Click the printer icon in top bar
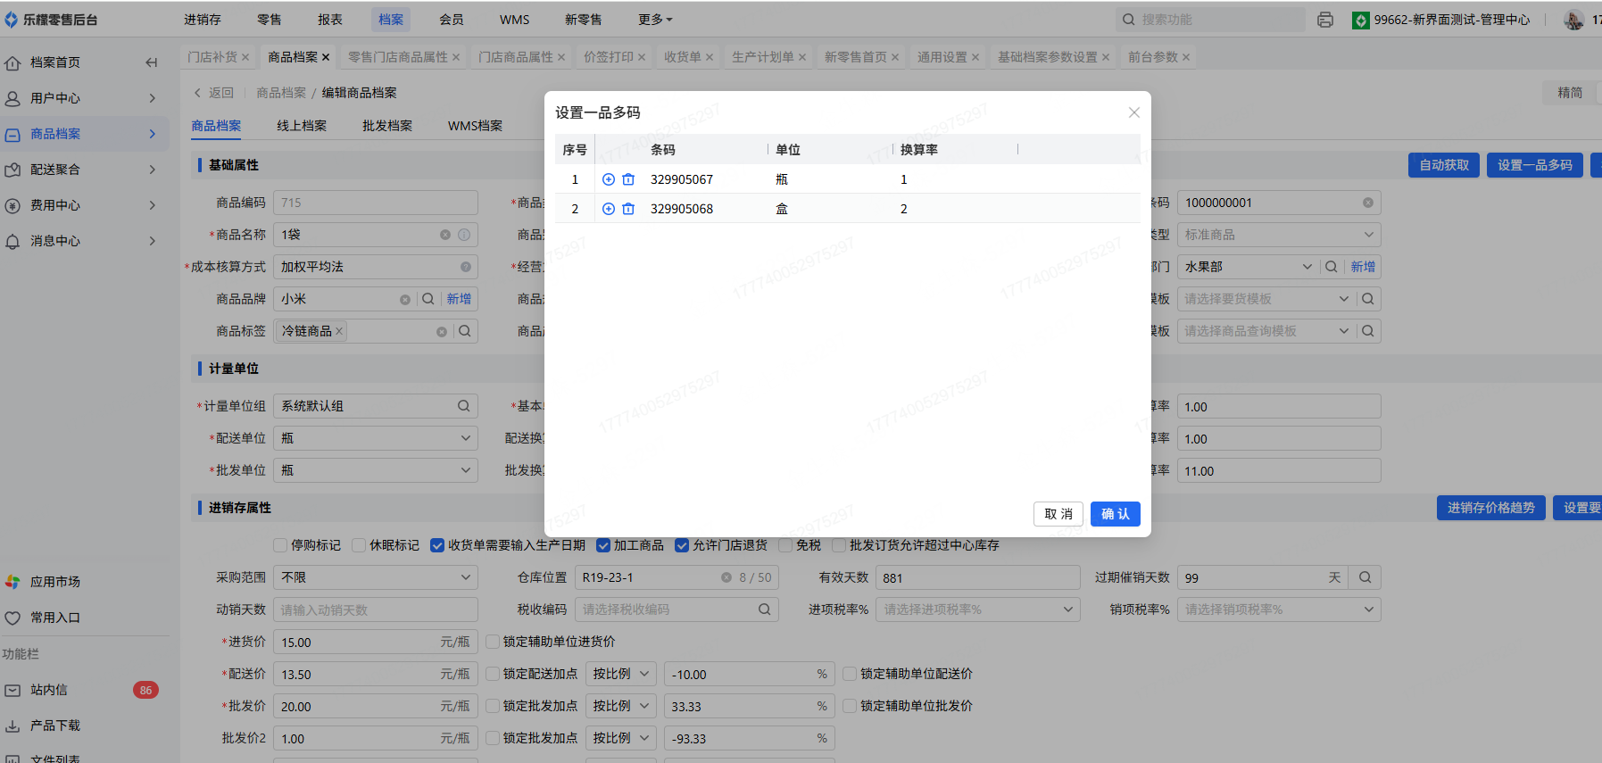The height and width of the screenshot is (763, 1602). point(1325,20)
